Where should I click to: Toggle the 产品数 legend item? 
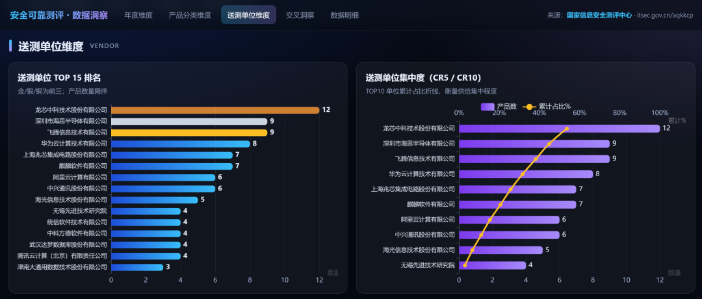pos(499,107)
